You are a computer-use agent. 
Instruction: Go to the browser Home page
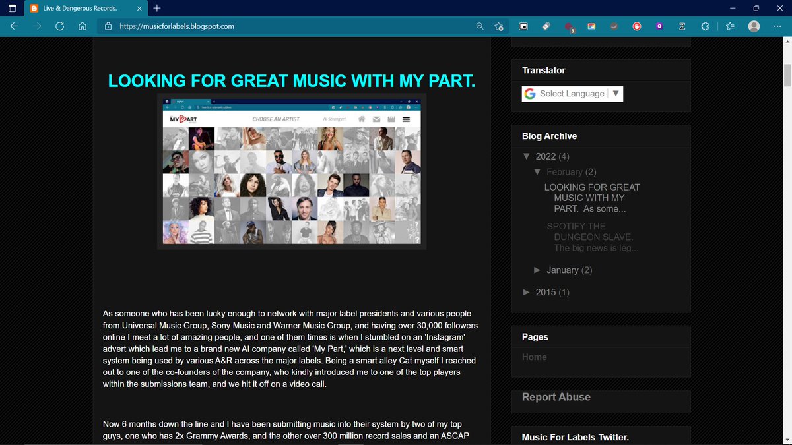point(82,26)
